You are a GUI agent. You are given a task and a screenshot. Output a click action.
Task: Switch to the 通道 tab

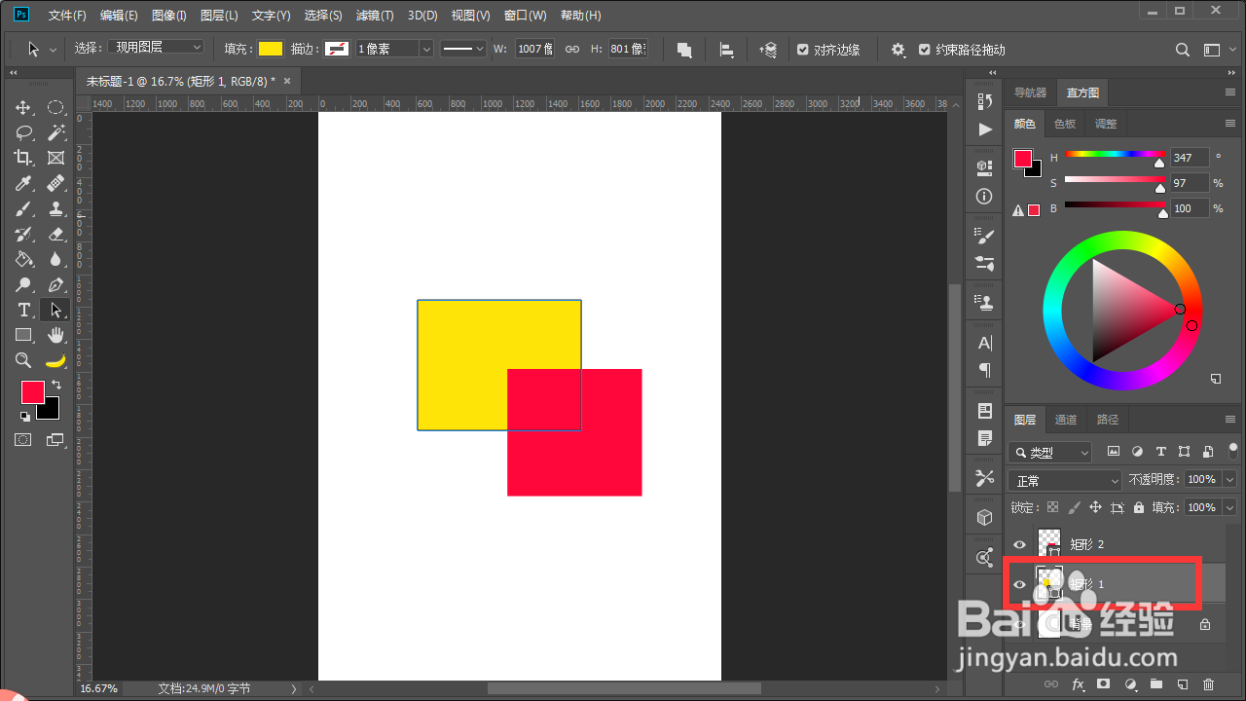coord(1066,420)
